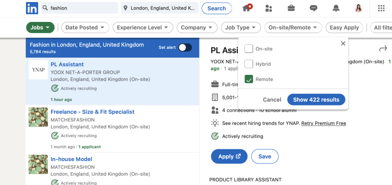Check the Hybrid checkbox

click(249, 64)
